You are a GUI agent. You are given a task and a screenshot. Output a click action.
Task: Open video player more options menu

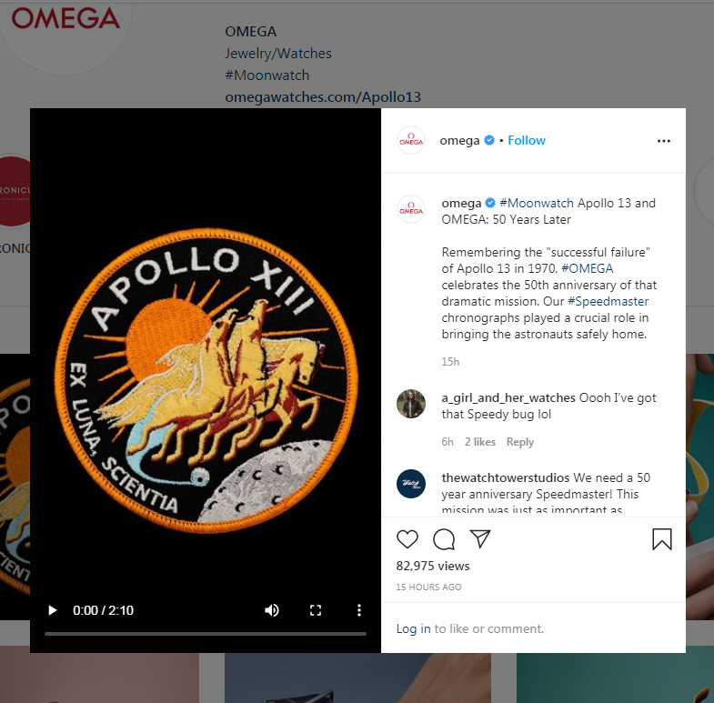(x=359, y=610)
